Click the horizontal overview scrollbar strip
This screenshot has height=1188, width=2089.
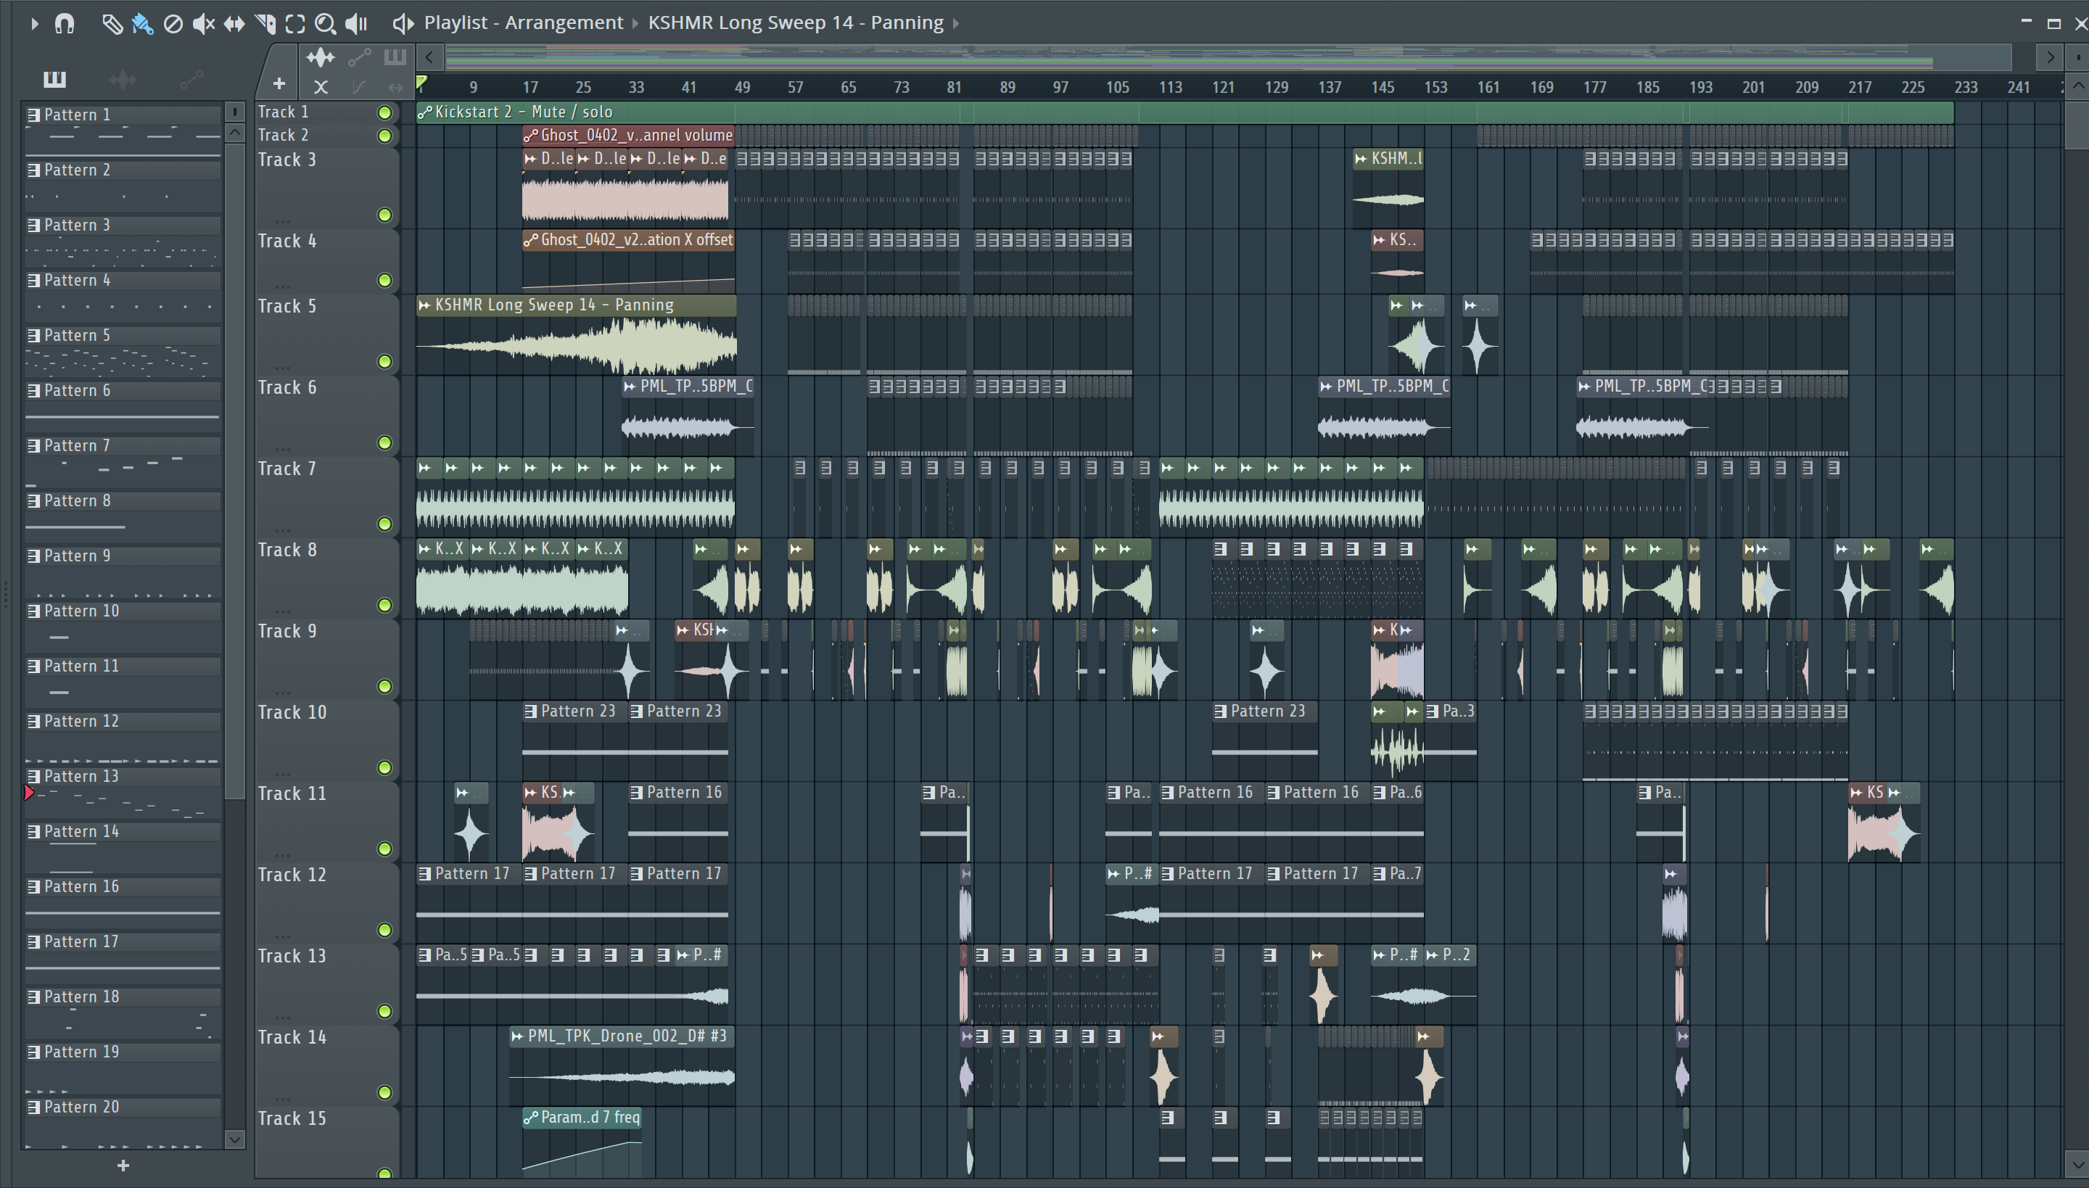(1228, 57)
